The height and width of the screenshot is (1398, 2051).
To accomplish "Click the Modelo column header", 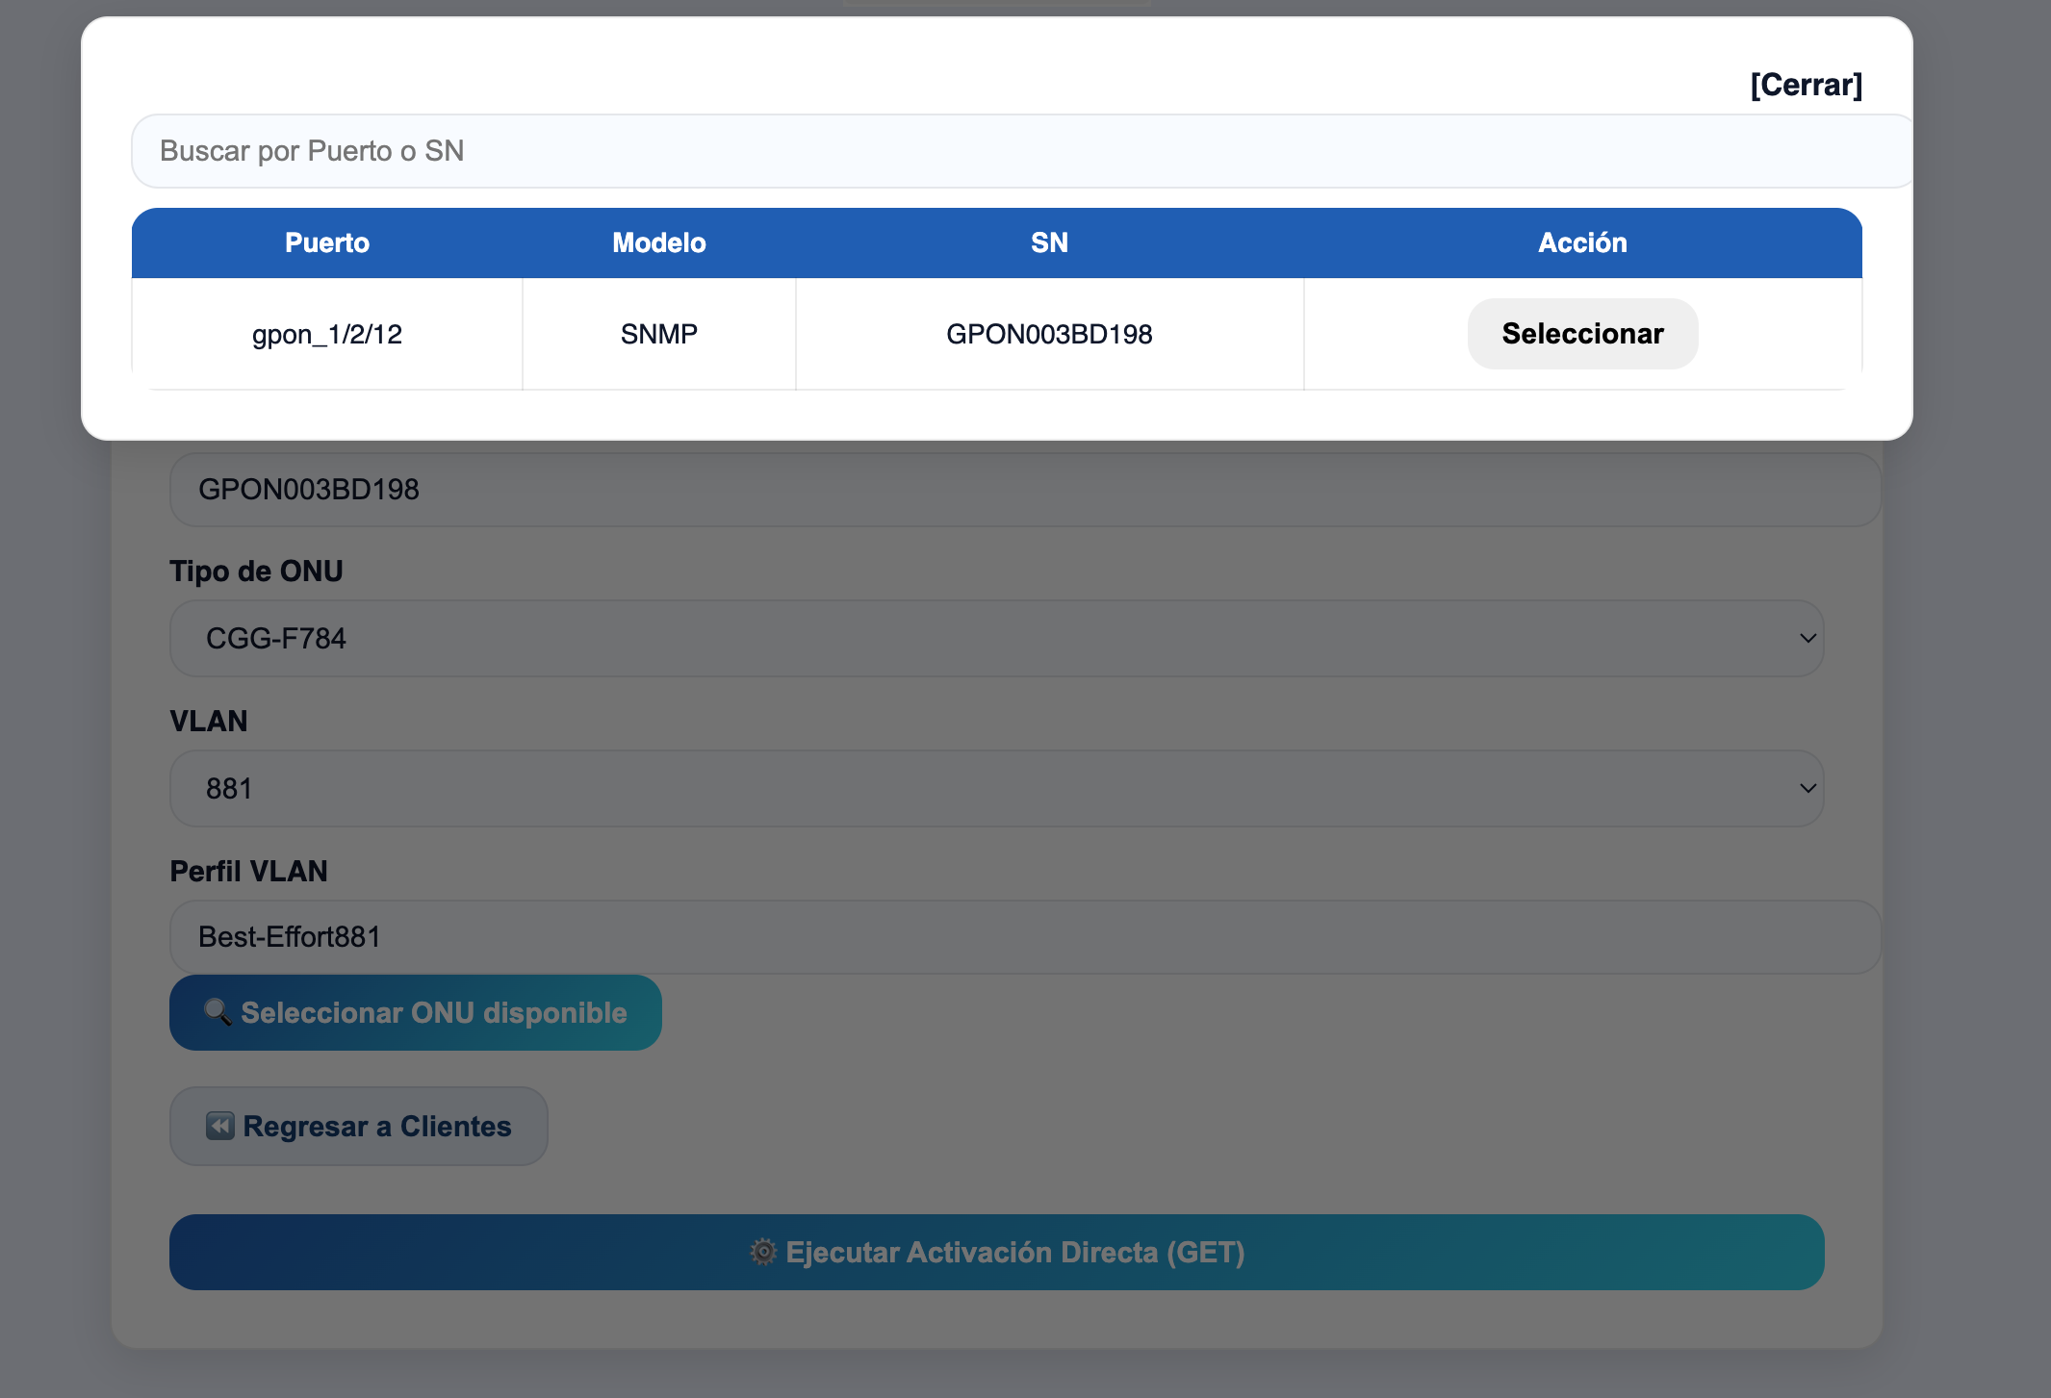I will [x=659, y=243].
